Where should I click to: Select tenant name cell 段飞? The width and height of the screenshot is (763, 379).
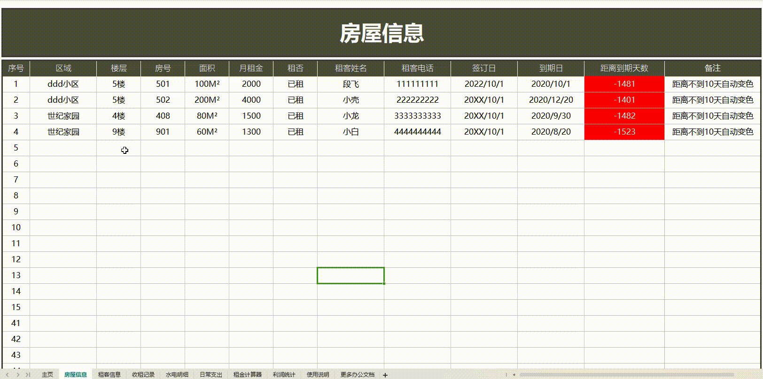click(x=351, y=84)
